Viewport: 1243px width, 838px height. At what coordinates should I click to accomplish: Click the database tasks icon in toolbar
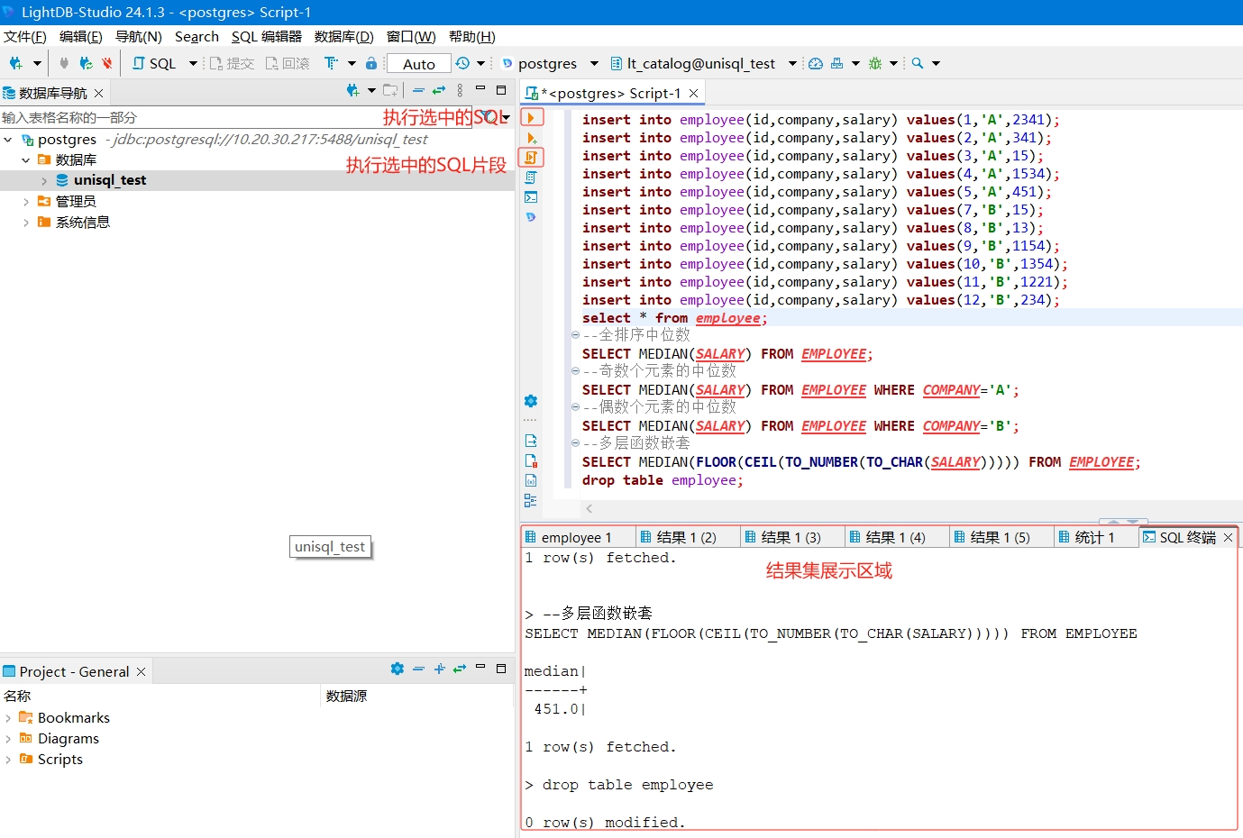[836, 63]
